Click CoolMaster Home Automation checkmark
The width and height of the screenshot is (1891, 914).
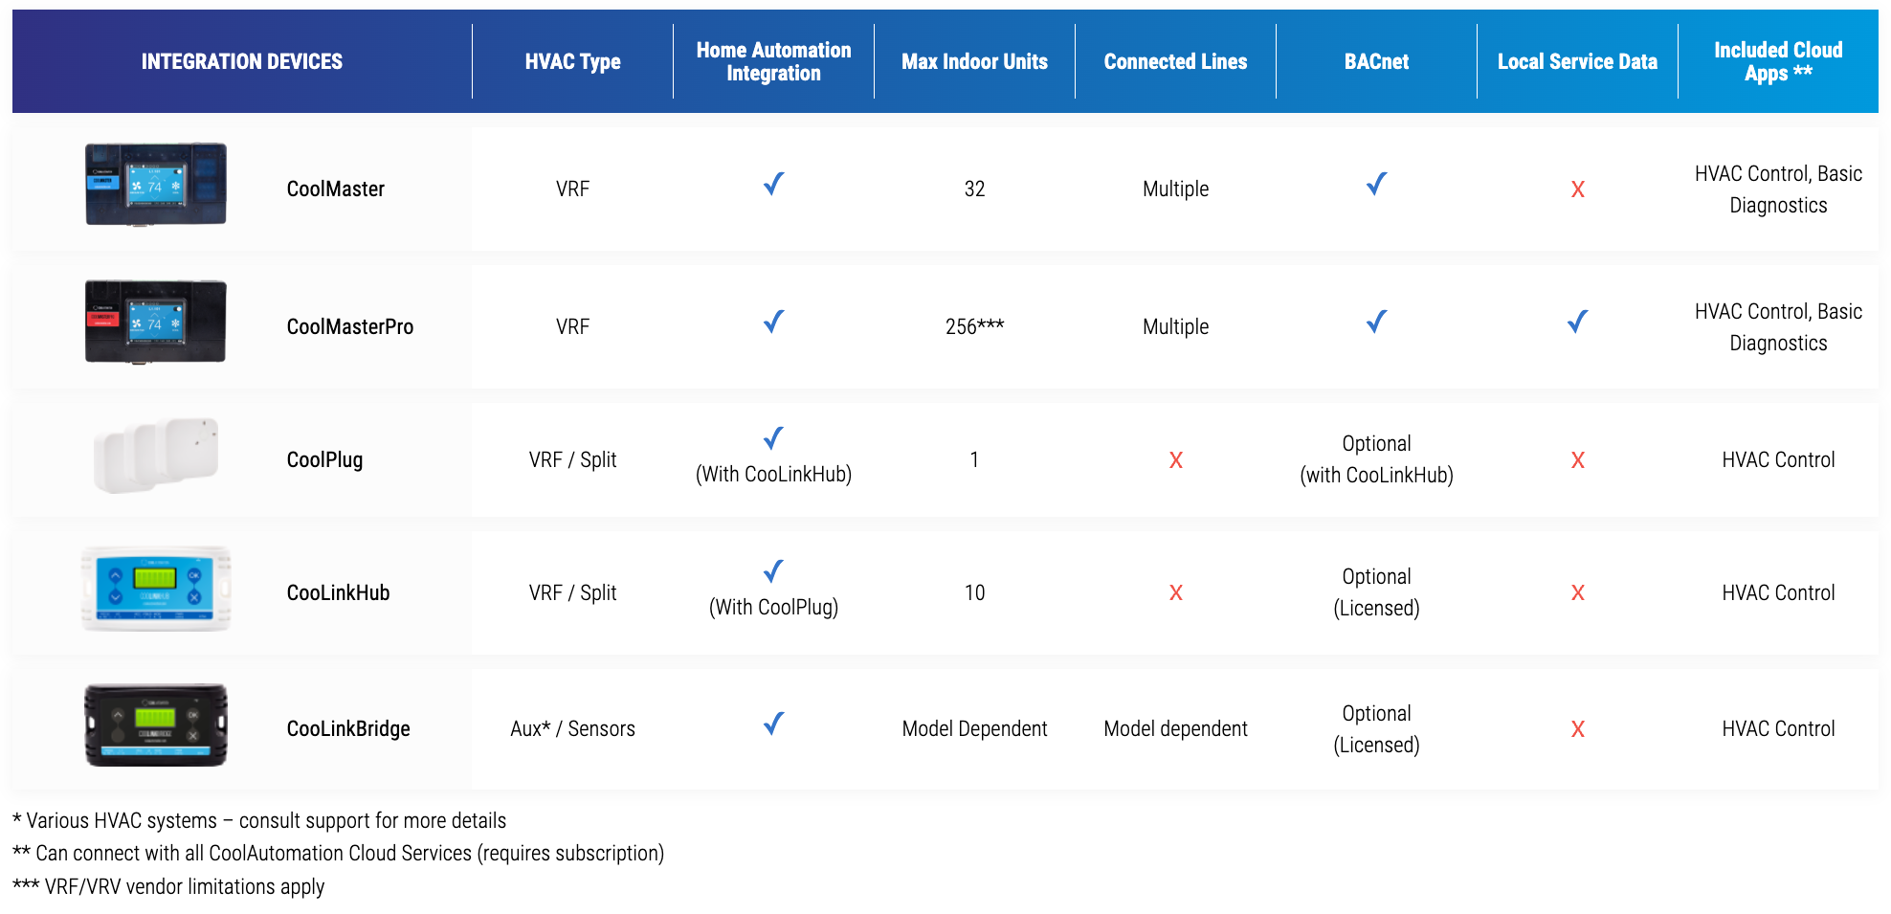tap(774, 184)
